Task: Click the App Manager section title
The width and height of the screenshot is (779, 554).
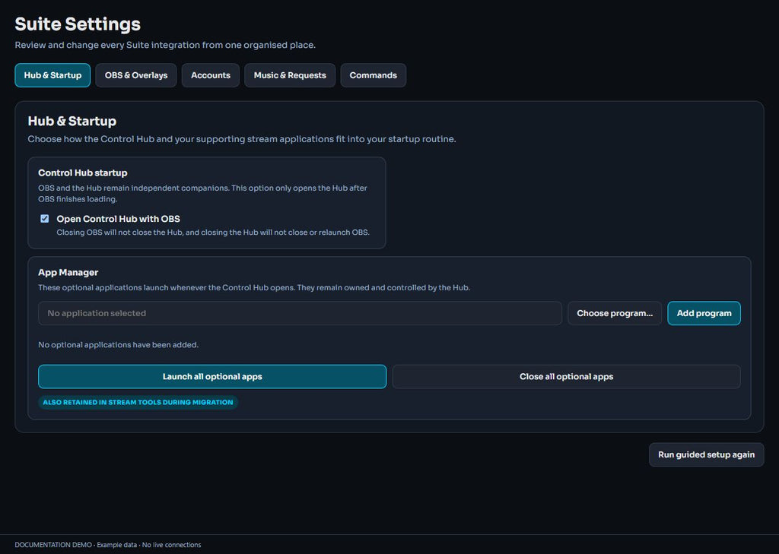Action: point(68,273)
